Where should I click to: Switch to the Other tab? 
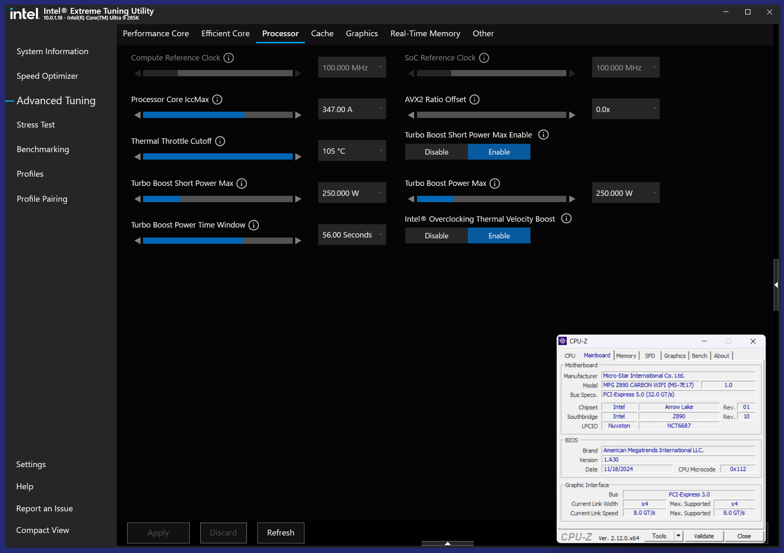point(483,33)
